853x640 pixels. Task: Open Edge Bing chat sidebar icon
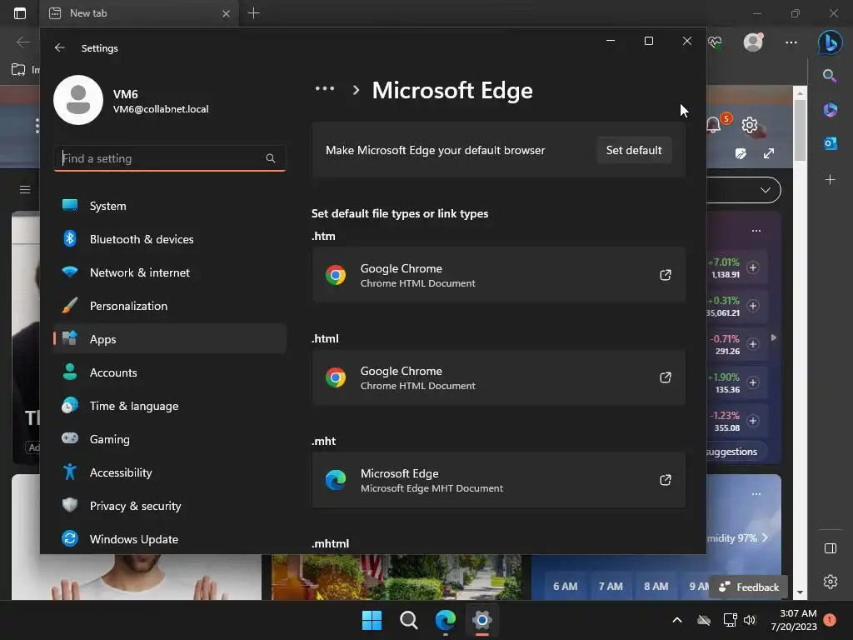831,42
